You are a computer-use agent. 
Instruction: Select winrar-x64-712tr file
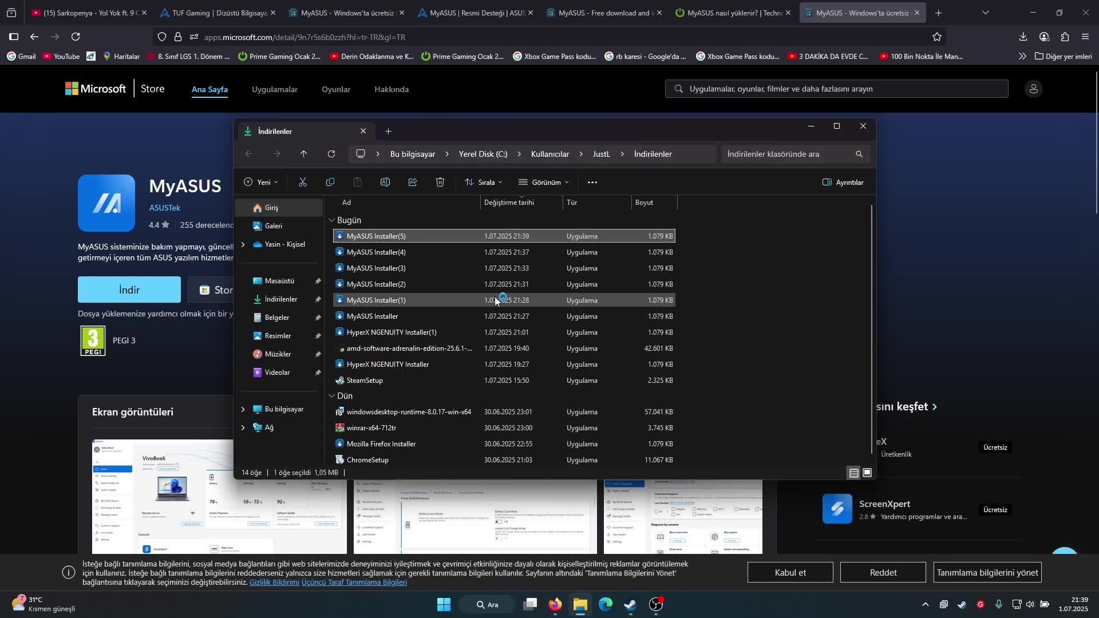(504, 427)
